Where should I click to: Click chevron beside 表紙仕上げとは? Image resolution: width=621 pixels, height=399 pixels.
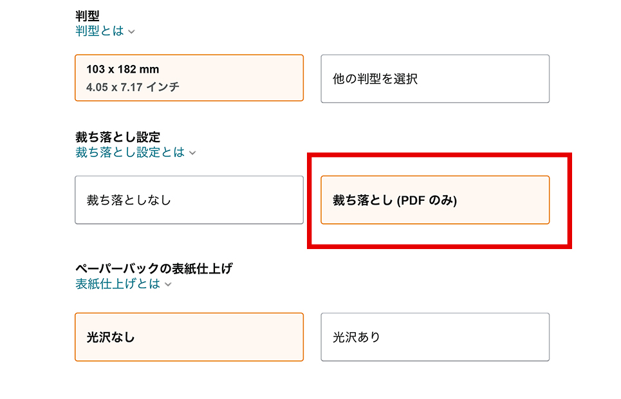(168, 284)
